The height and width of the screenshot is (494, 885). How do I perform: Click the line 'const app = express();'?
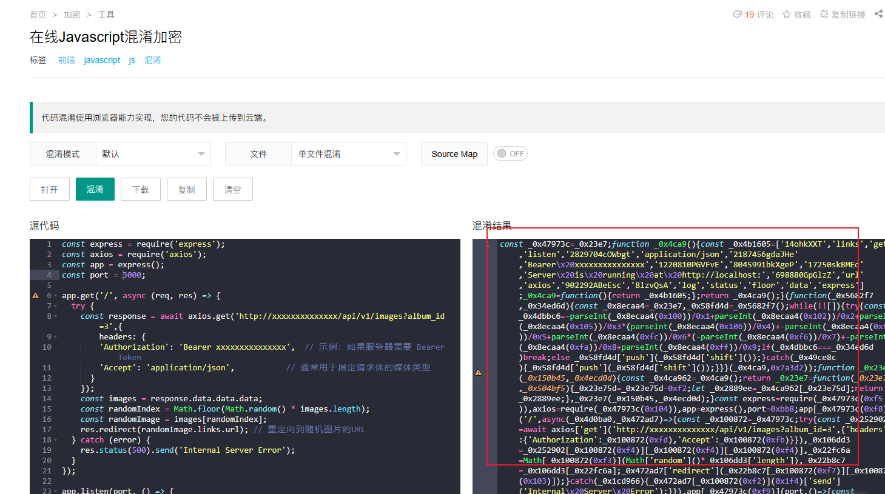[113, 265]
